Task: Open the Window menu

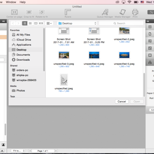Action: click(11, 2)
